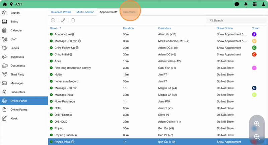The width and height of the screenshot is (268, 145).
Task: Toggle the green status check for Acupuncture
Action: coord(51,34)
